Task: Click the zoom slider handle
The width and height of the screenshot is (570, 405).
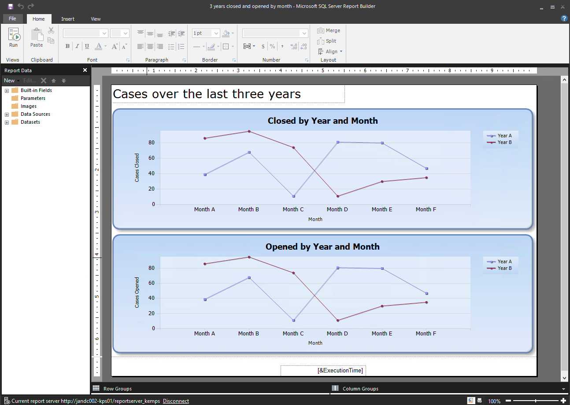Action: pos(535,401)
